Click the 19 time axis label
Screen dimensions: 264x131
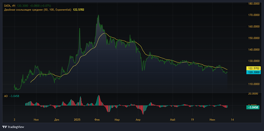click(x=192, y=120)
